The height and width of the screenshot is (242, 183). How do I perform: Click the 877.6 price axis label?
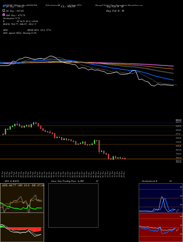pos(179,134)
